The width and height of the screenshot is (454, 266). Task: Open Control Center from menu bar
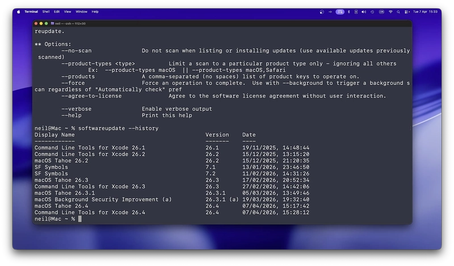point(406,12)
